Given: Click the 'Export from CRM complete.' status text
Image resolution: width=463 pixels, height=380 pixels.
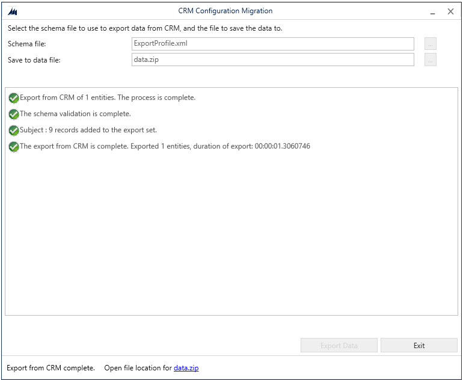Looking at the screenshot, I should (51, 368).
